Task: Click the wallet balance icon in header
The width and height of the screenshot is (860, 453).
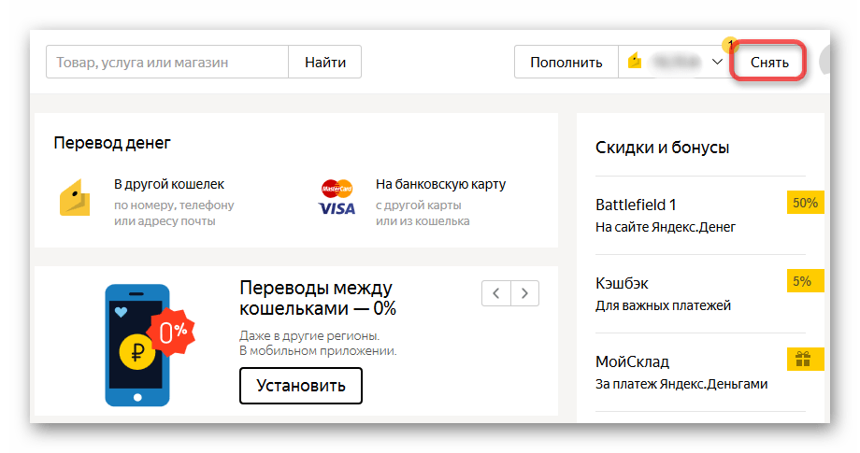Action: (635, 63)
